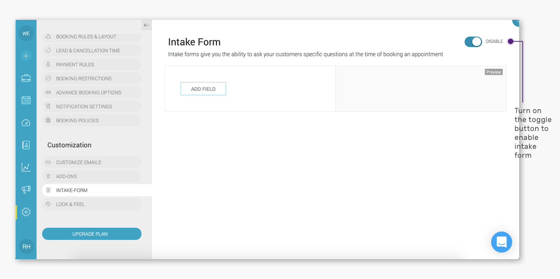Click the ADD FIELD button
Viewport: 560px width, 279px height.
pos(203,89)
